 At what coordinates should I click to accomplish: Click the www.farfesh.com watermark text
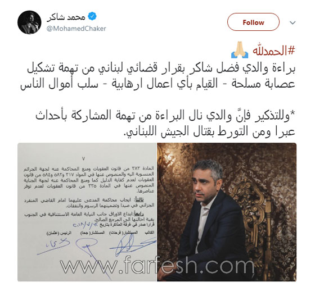(x=157, y=266)
